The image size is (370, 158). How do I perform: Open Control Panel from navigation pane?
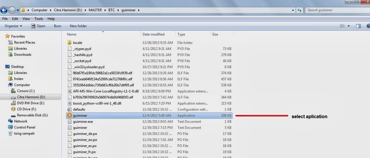(x=25, y=127)
